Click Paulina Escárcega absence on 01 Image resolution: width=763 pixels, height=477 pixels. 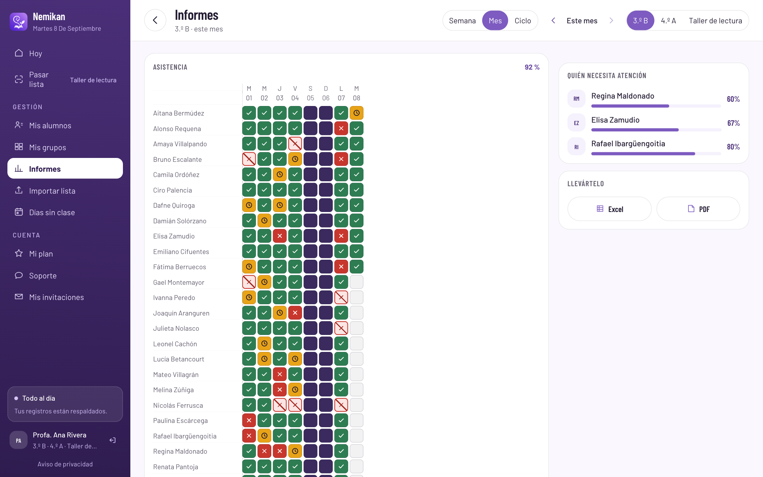tap(249, 420)
